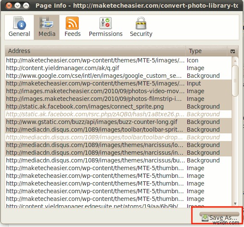The image size is (244, 227).
Task: Select the greyed toolbar-drop... row
Action: pyautogui.click(x=118, y=137)
